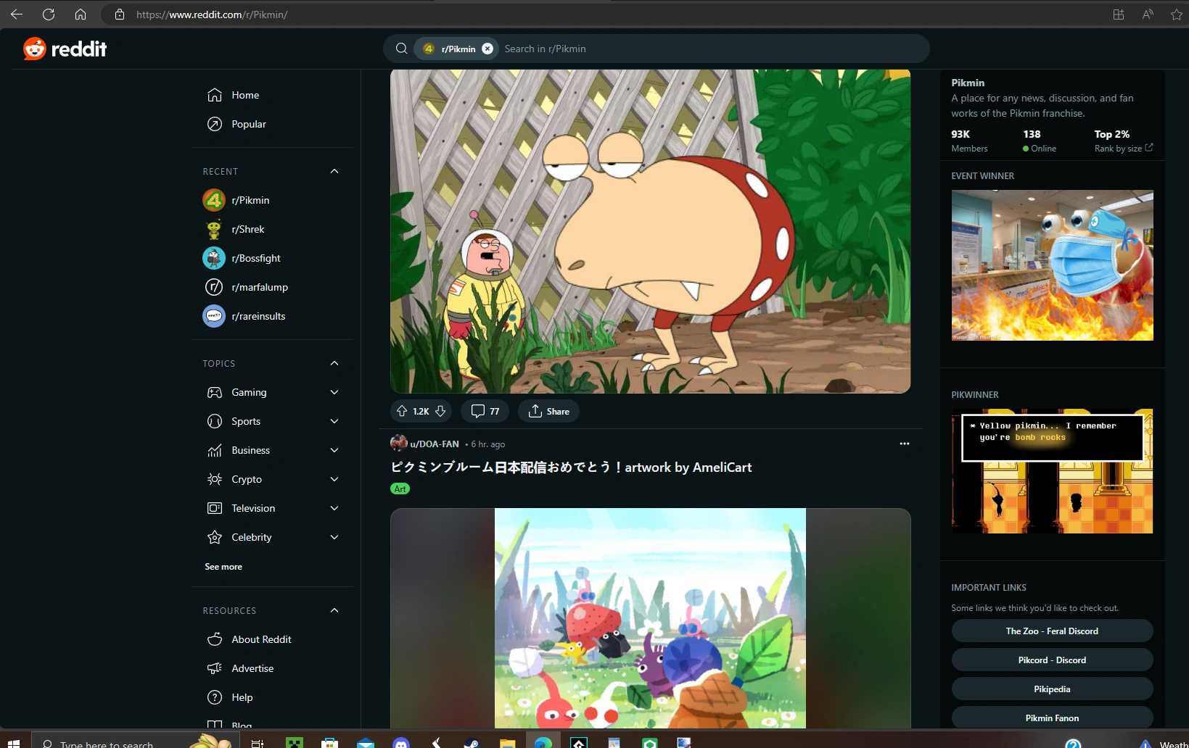The width and height of the screenshot is (1189, 748).
Task: Open u/DOA-FAN's profile
Action: click(435, 444)
